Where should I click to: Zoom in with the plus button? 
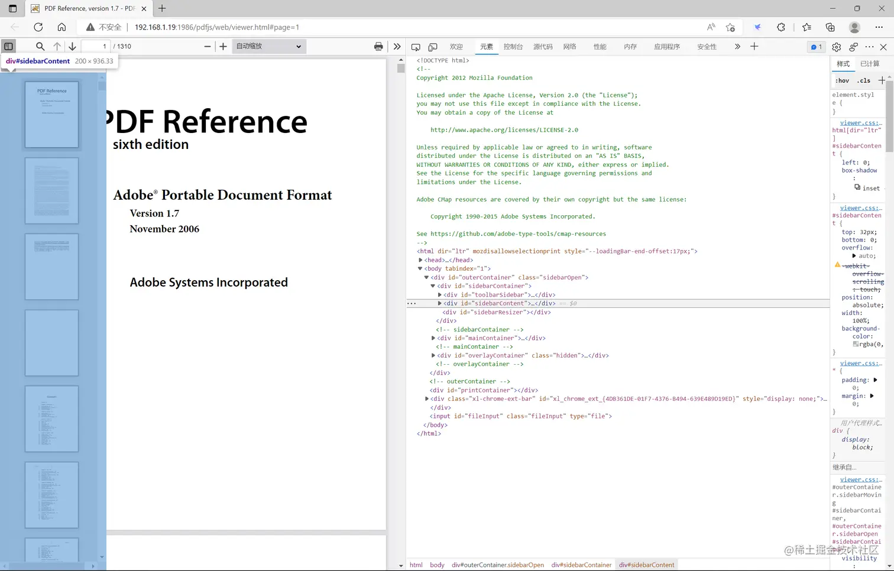click(223, 46)
